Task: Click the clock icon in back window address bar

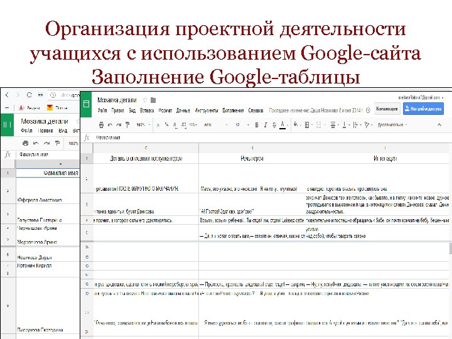Action: click(53, 95)
